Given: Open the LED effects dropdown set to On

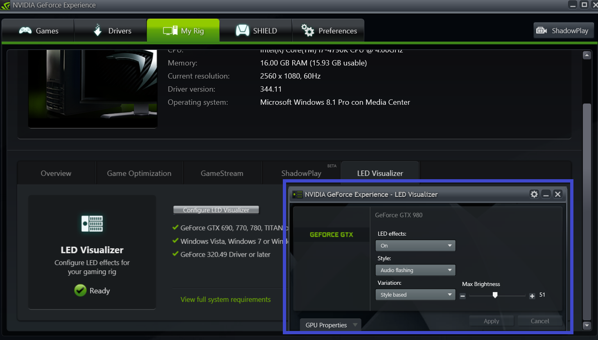Looking at the screenshot, I should [x=415, y=245].
